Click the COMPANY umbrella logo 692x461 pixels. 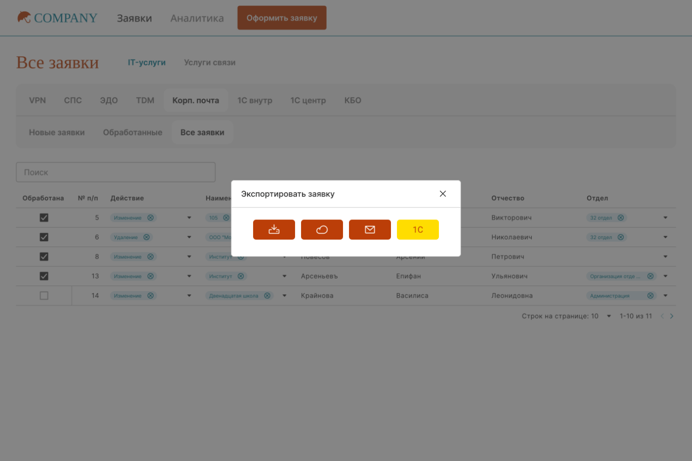(57, 18)
